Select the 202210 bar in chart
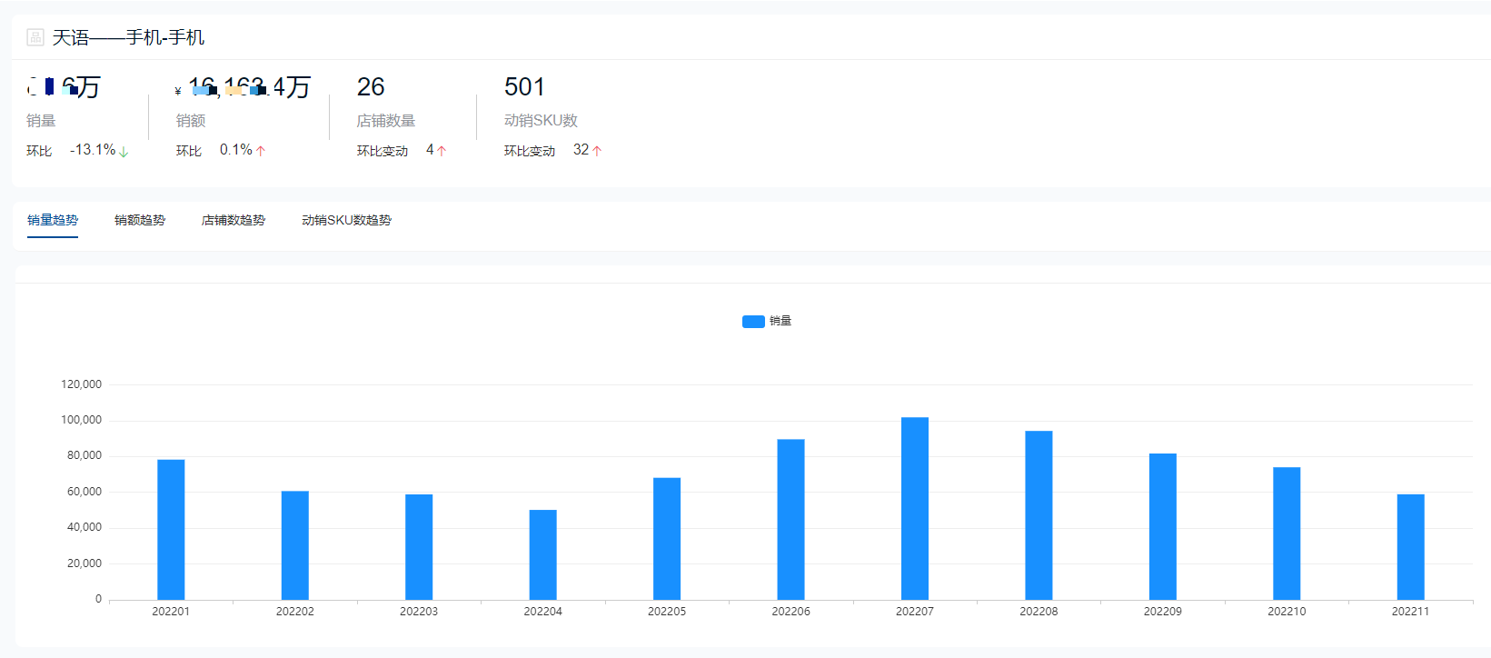 pyautogui.click(x=1287, y=533)
